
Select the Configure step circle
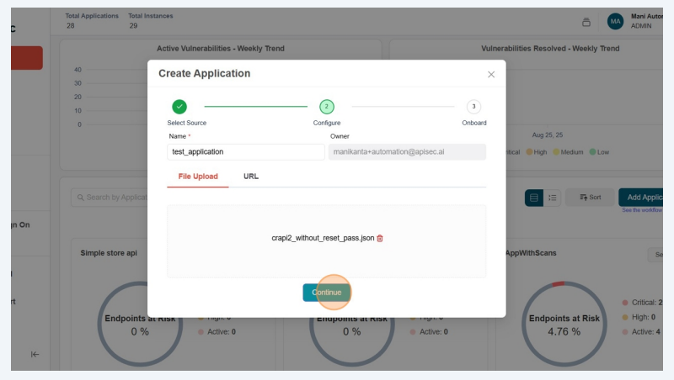(x=327, y=107)
